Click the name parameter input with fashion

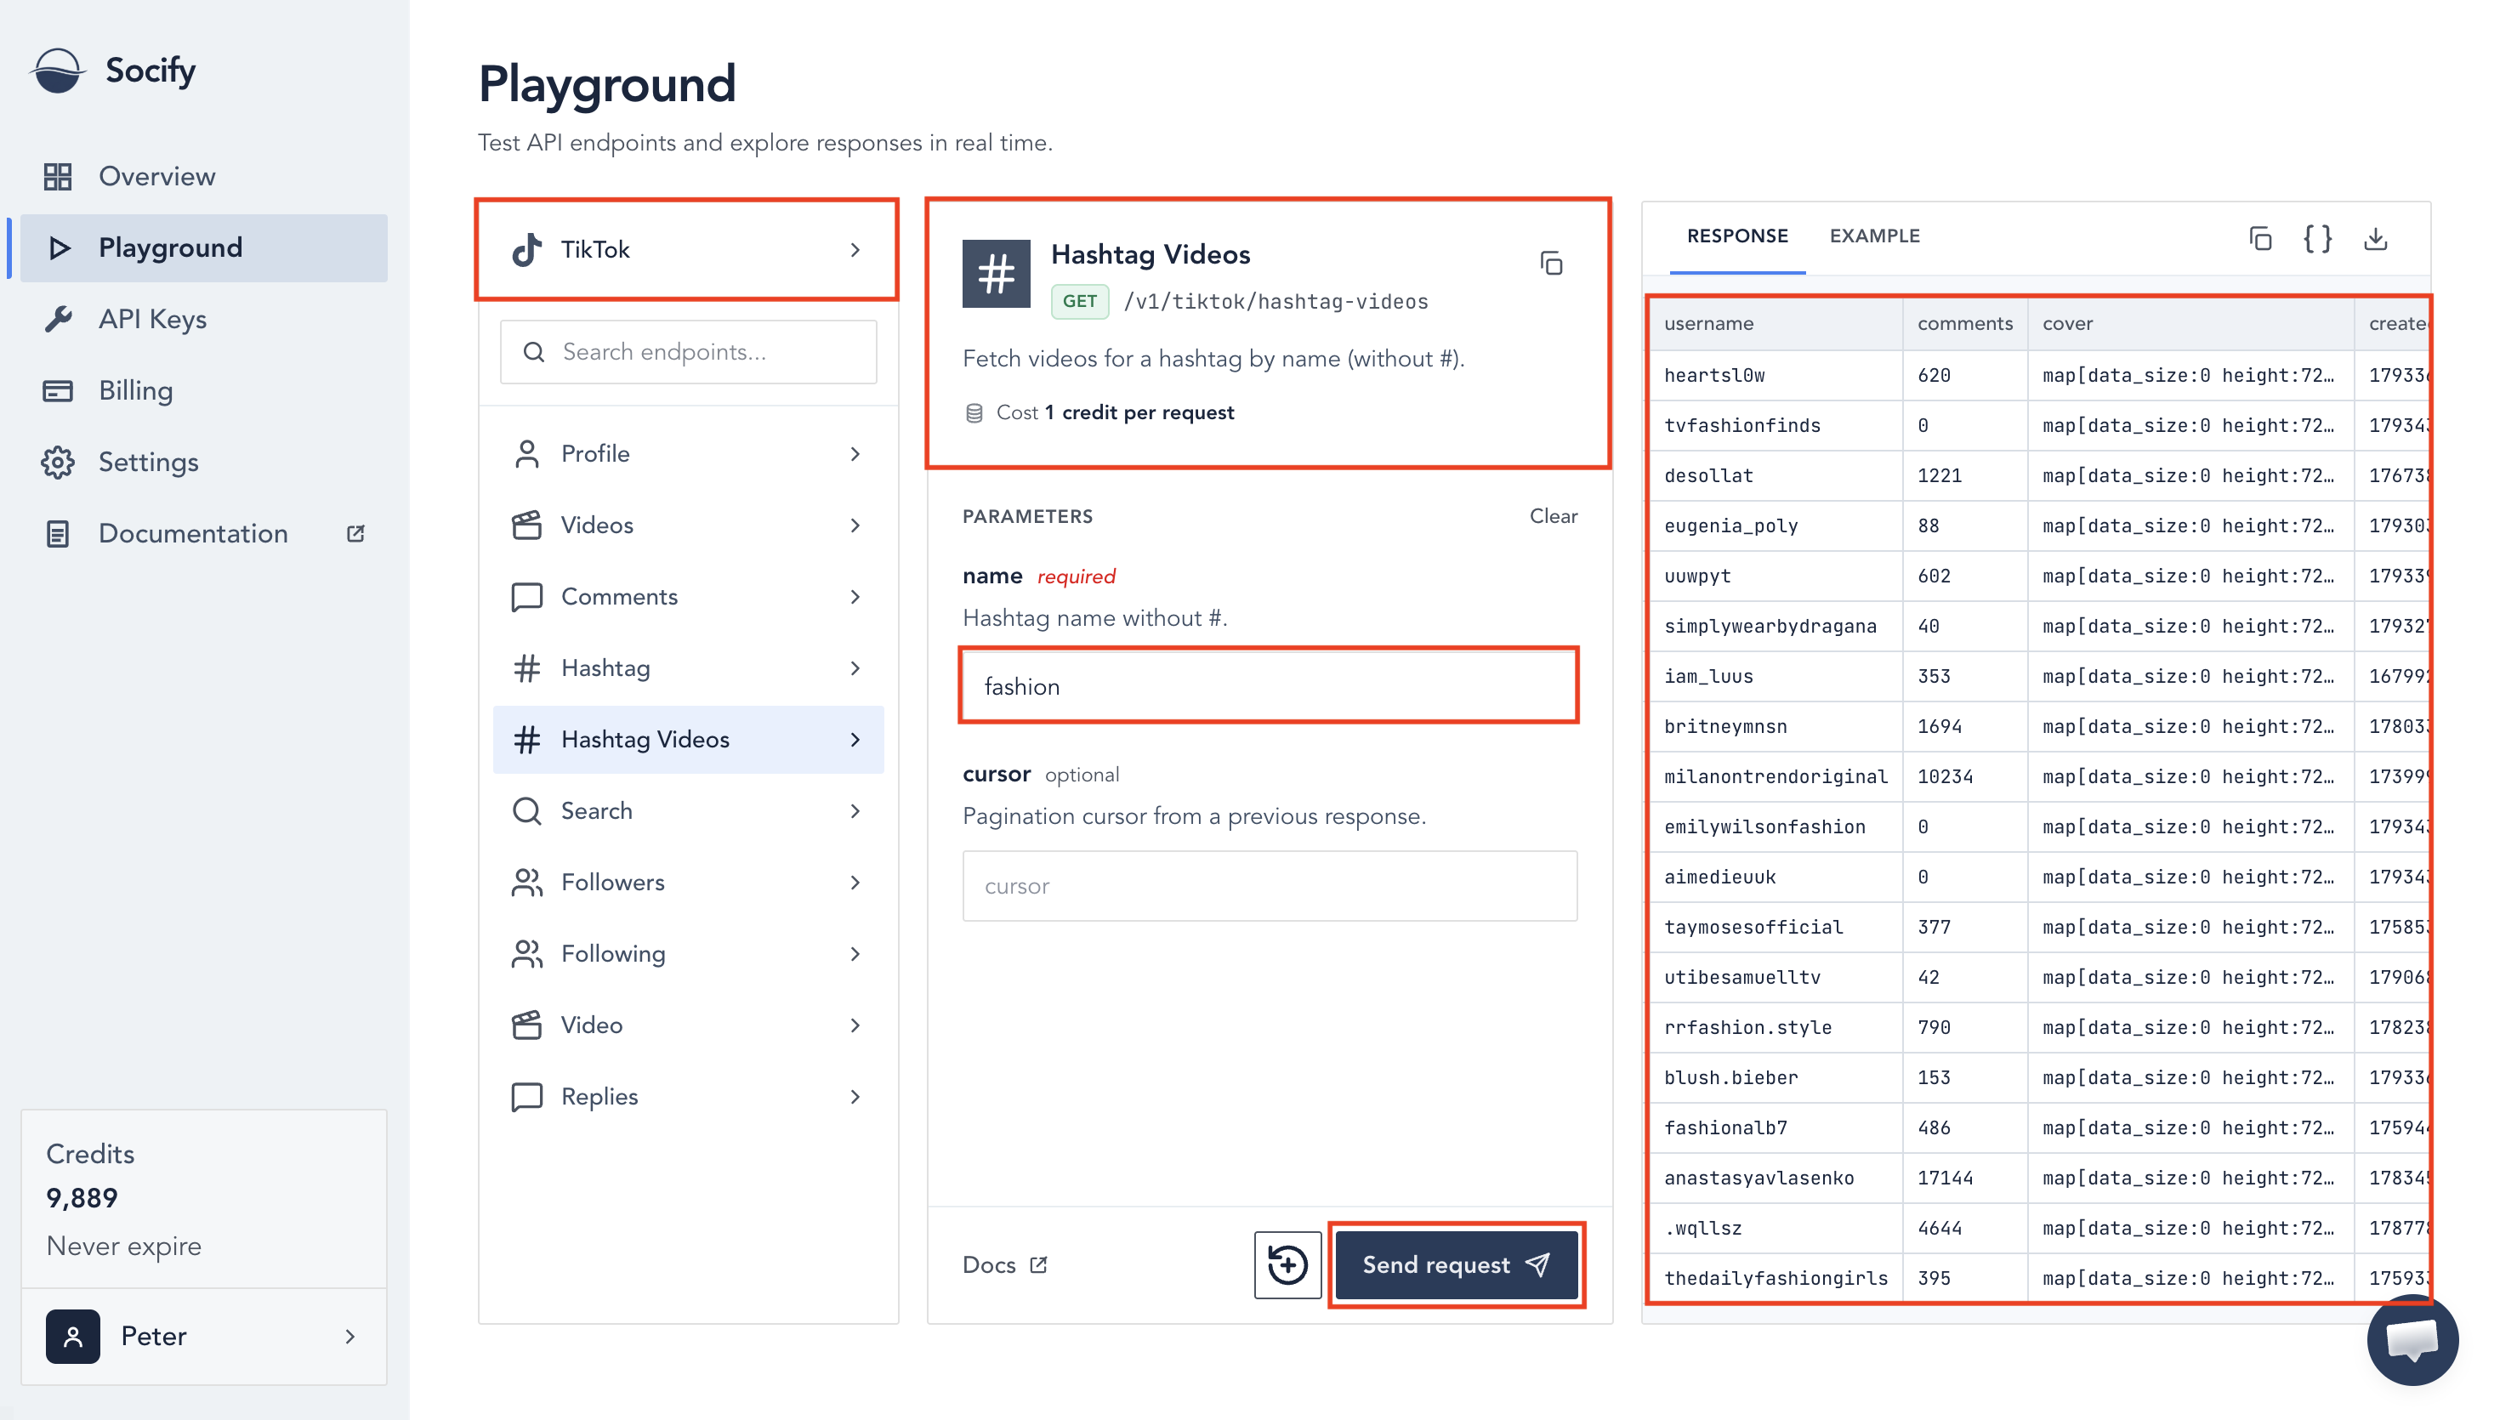[1269, 686]
